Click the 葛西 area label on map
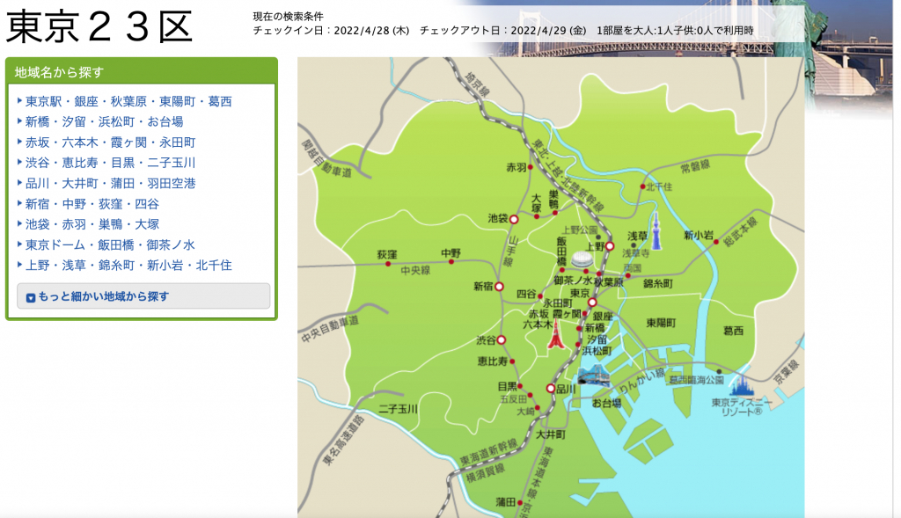Image resolution: width=901 pixels, height=518 pixels. (x=733, y=331)
